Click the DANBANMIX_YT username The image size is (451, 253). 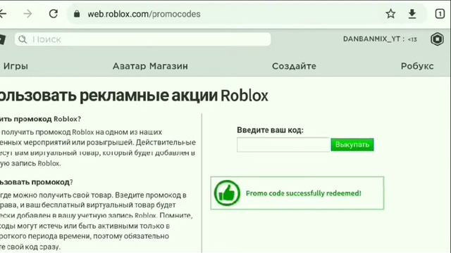coord(371,39)
